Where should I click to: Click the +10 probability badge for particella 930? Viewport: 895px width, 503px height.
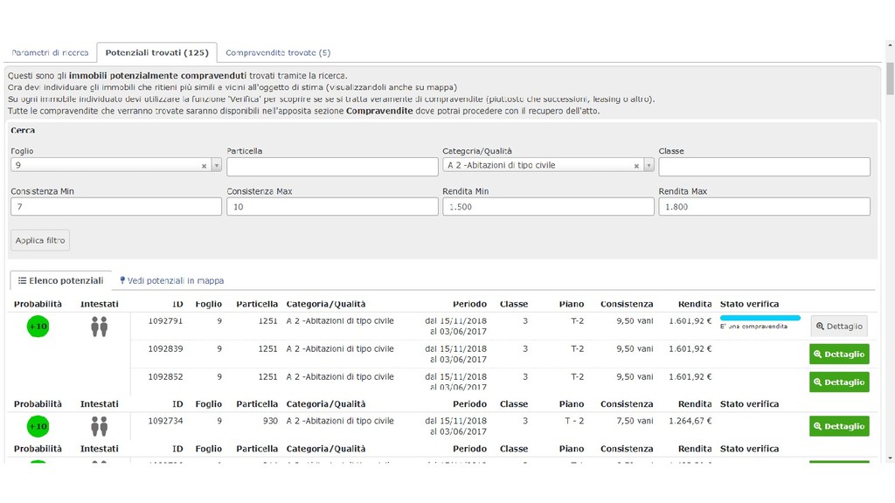[38, 426]
